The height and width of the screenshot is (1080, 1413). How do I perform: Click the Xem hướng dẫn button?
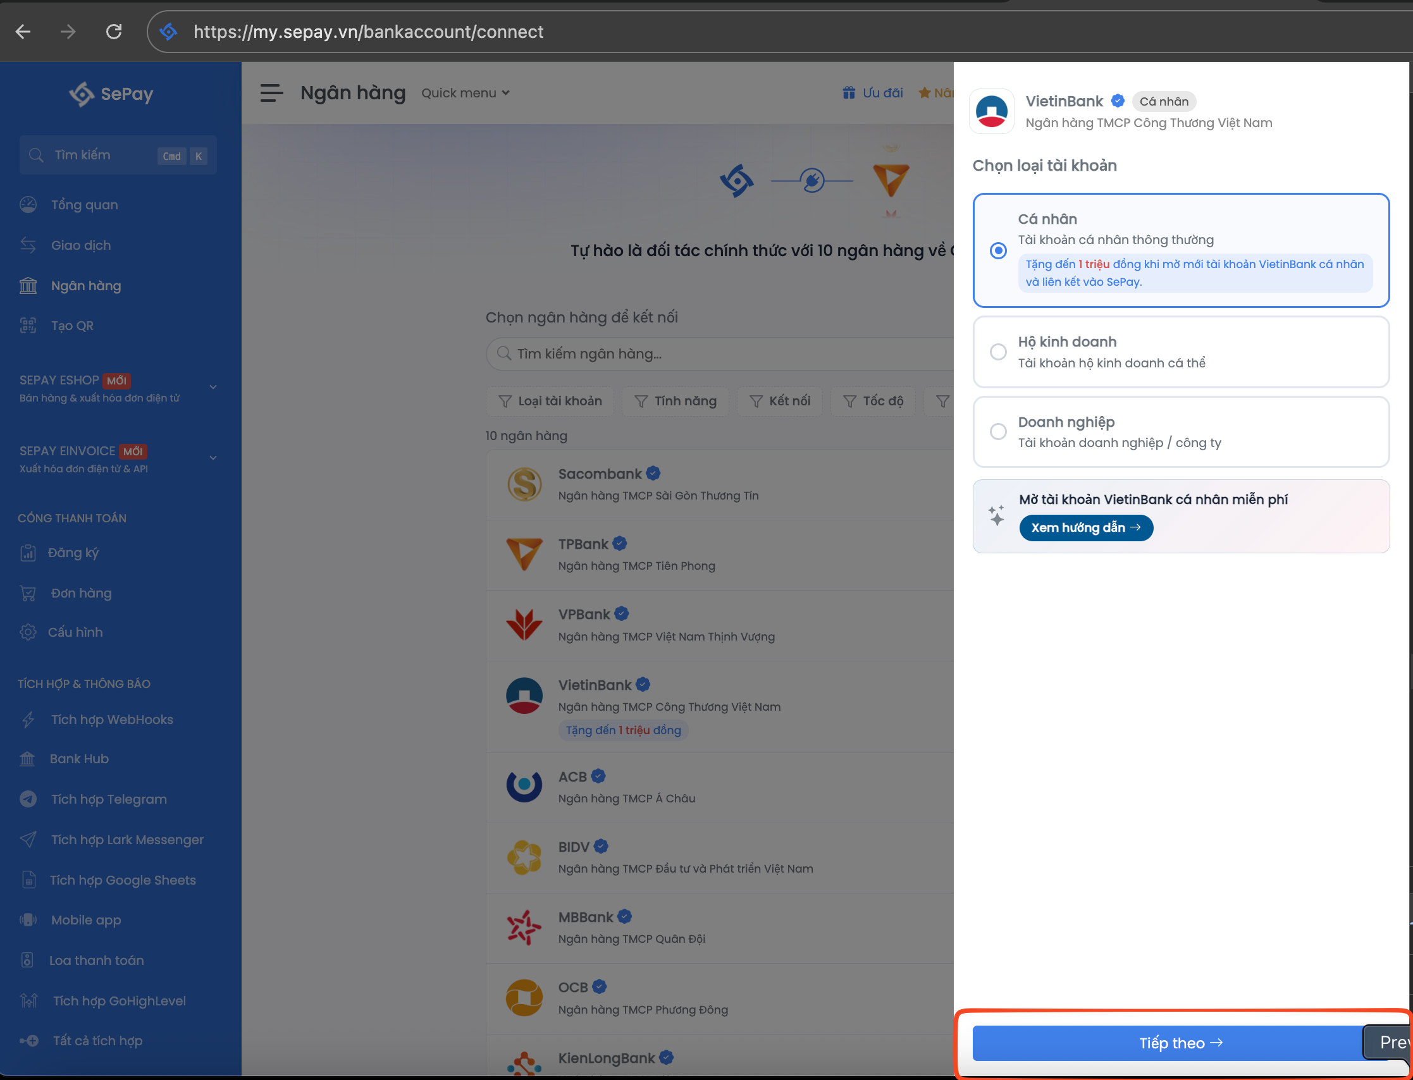pos(1085,528)
